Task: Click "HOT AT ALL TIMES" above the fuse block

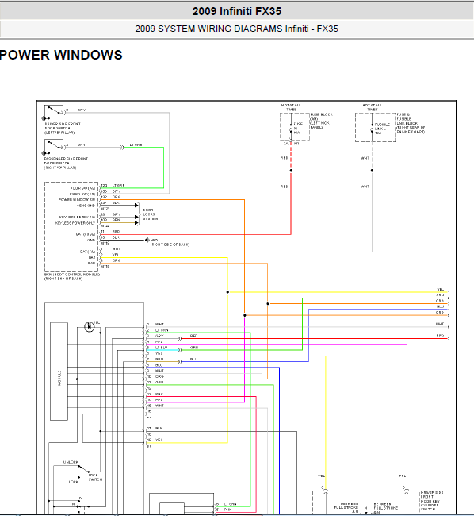Action: tap(291, 107)
